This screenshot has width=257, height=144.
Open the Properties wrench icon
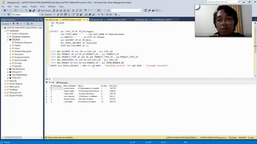click(x=149, y=10)
